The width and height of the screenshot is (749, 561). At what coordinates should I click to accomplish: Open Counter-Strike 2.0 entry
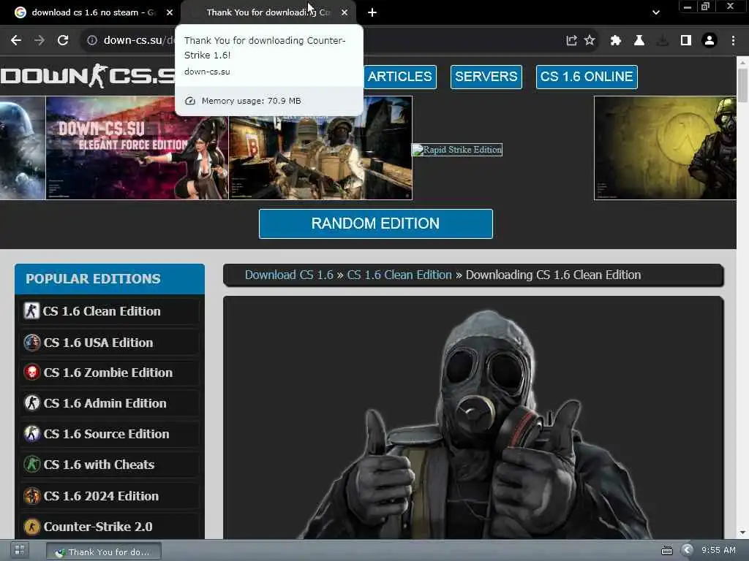pyautogui.click(x=110, y=527)
